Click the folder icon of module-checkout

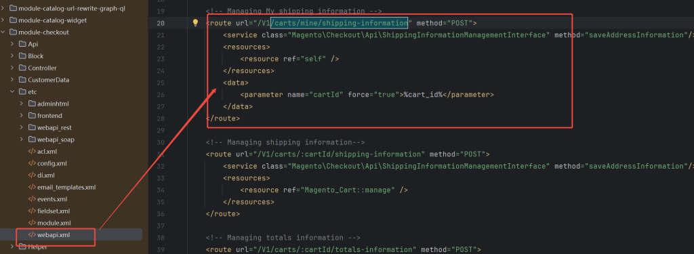pos(13,33)
